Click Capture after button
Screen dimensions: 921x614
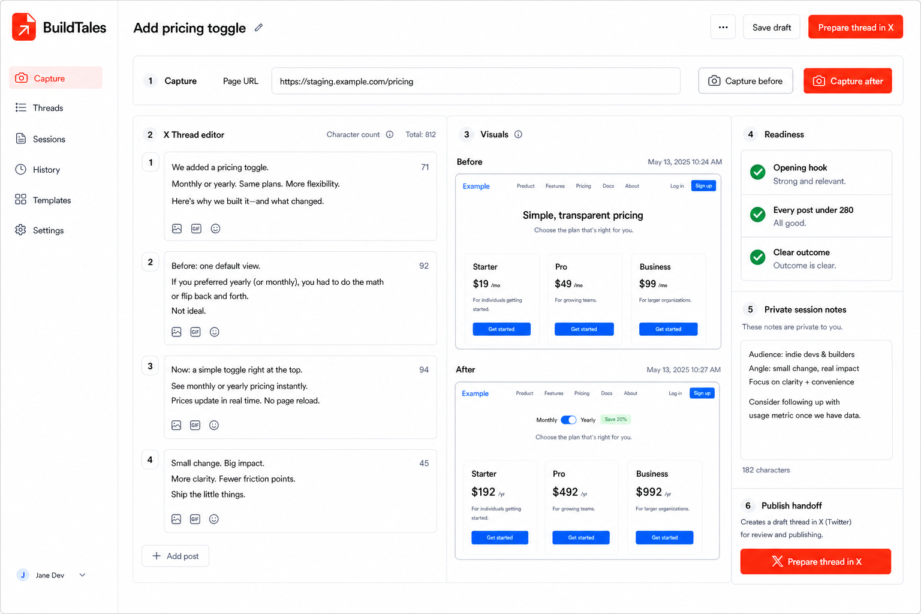point(848,81)
